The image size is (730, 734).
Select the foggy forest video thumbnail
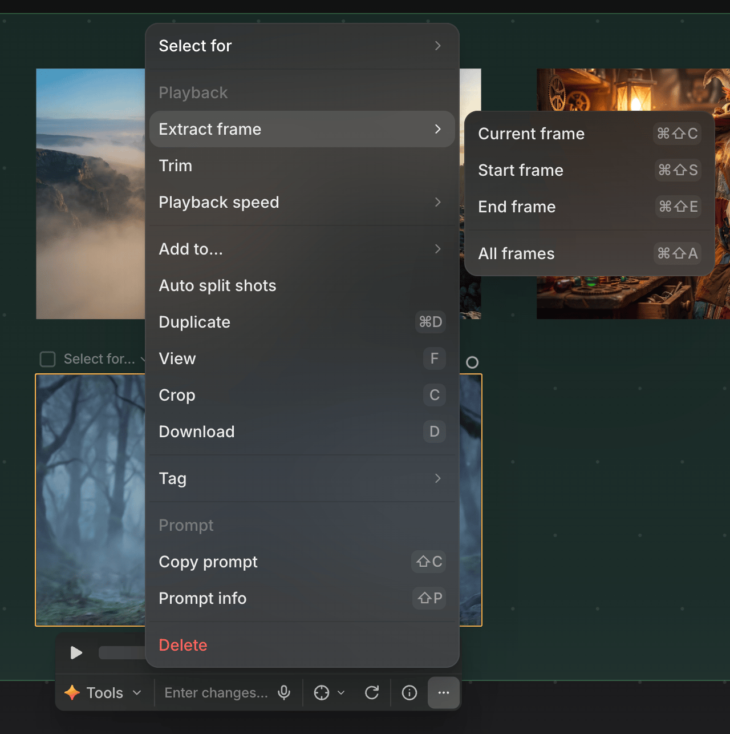(x=91, y=500)
